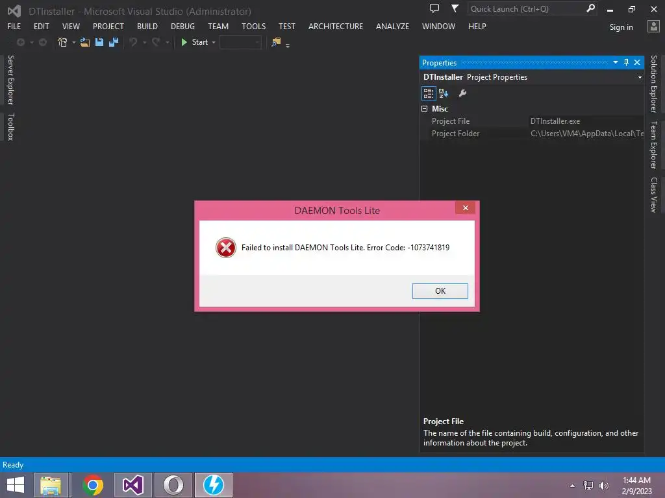
Task: Click the account avatar icon
Action: (x=653, y=26)
